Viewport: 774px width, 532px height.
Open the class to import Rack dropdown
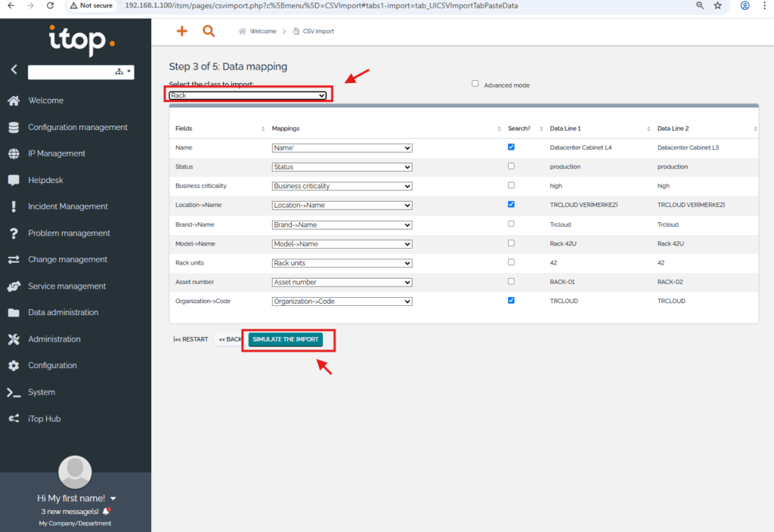248,95
